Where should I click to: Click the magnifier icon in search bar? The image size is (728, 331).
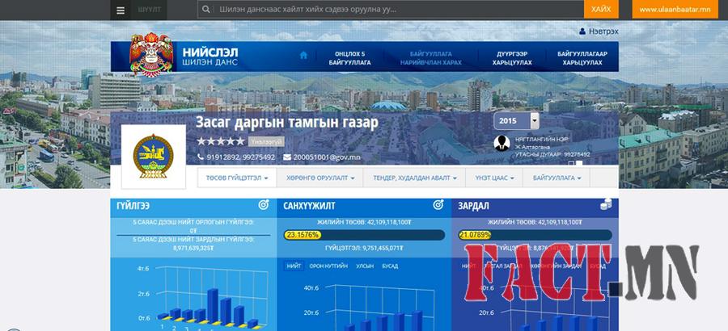(x=209, y=10)
